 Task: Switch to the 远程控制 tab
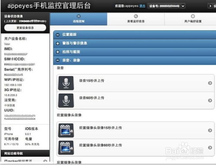click(79, 19)
